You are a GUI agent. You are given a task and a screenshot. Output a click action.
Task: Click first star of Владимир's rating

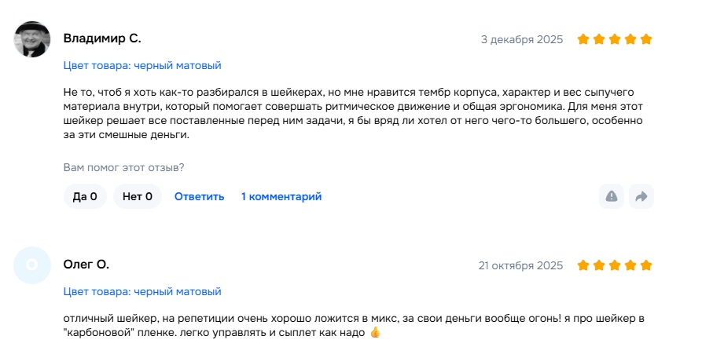pyautogui.click(x=583, y=39)
